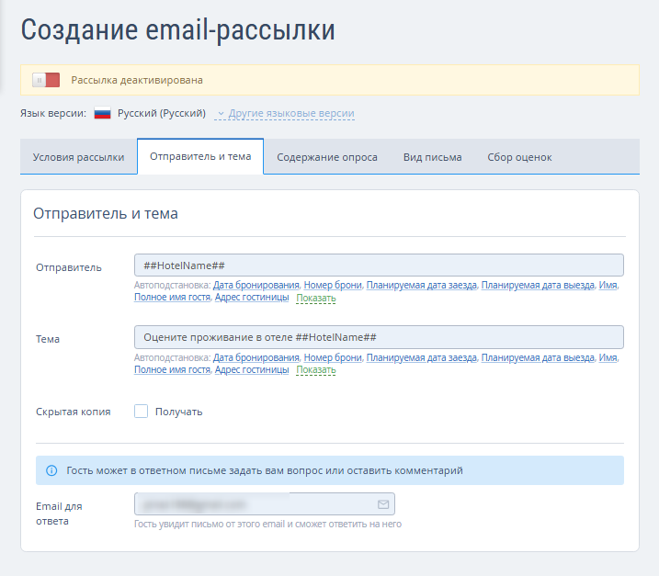Image resolution: width=659 pixels, height=576 pixels.
Task: Click the envelope icon in email field
Action: pyautogui.click(x=383, y=504)
